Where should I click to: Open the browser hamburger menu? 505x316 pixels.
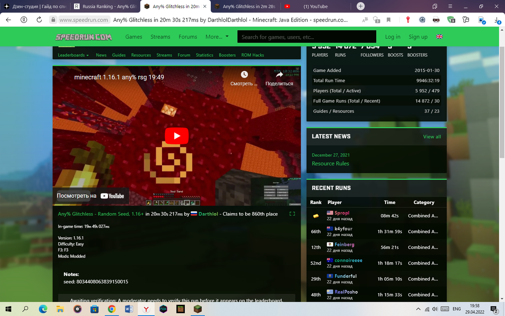[450, 6]
